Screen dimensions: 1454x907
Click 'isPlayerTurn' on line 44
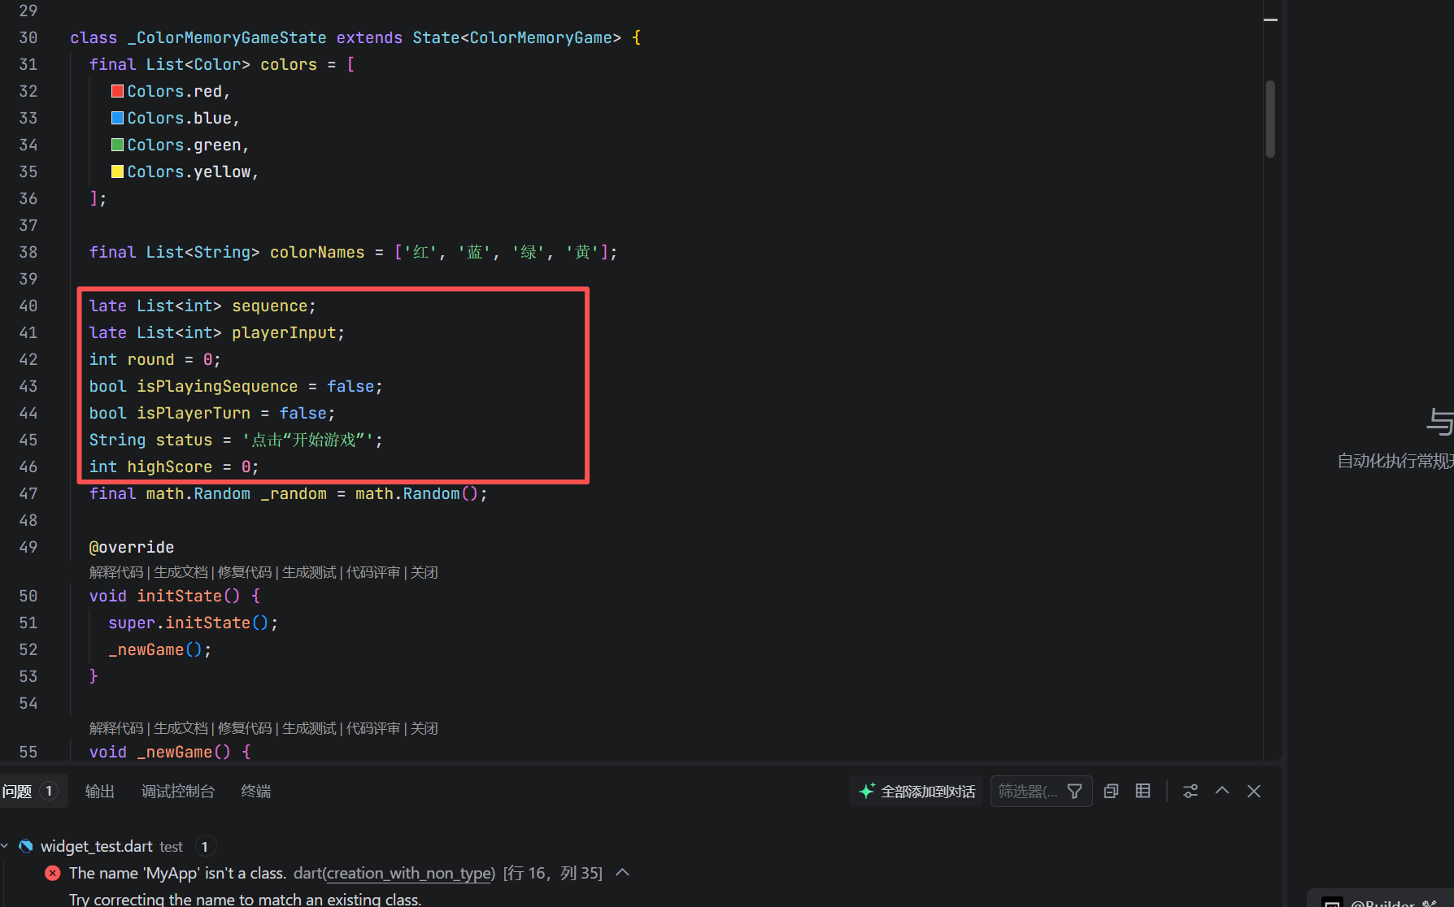pyautogui.click(x=194, y=413)
